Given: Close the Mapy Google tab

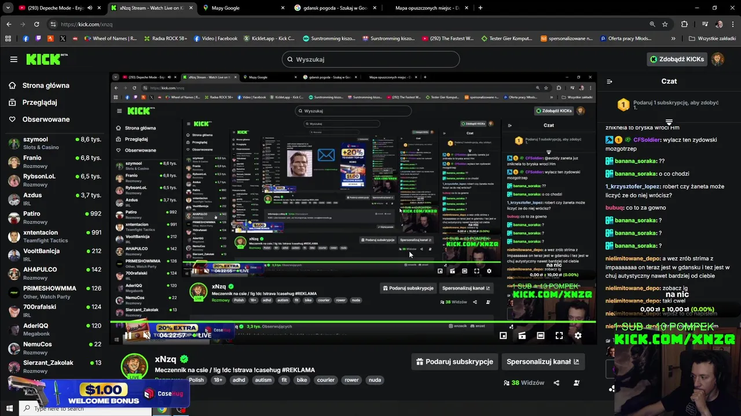Looking at the screenshot, I should click(x=283, y=8).
